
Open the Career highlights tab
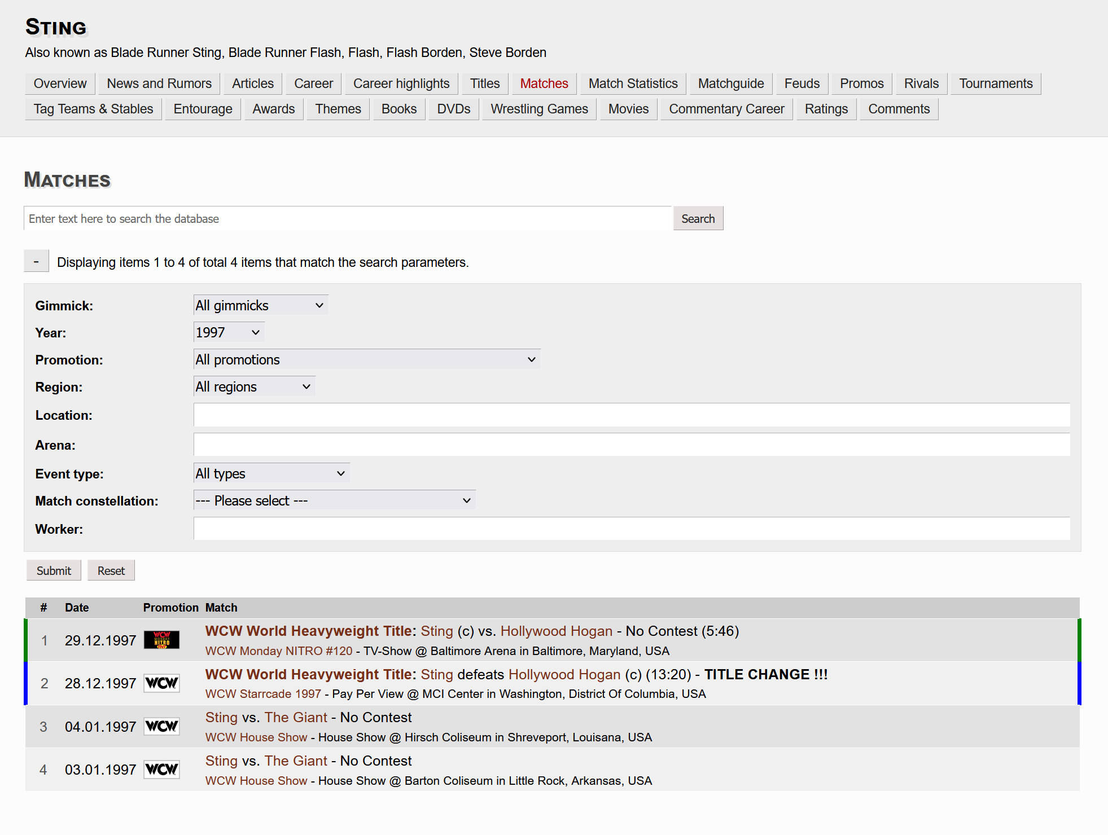(x=401, y=83)
